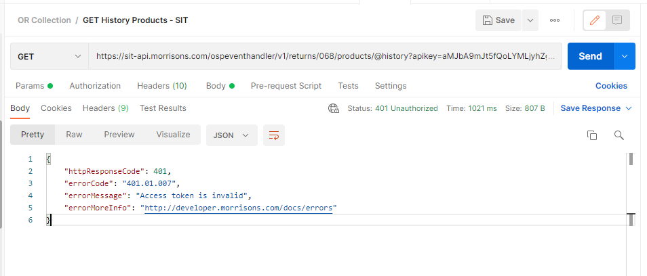The image size is (647, 276).
Task: Send the request
Action: tap(591, 56)
